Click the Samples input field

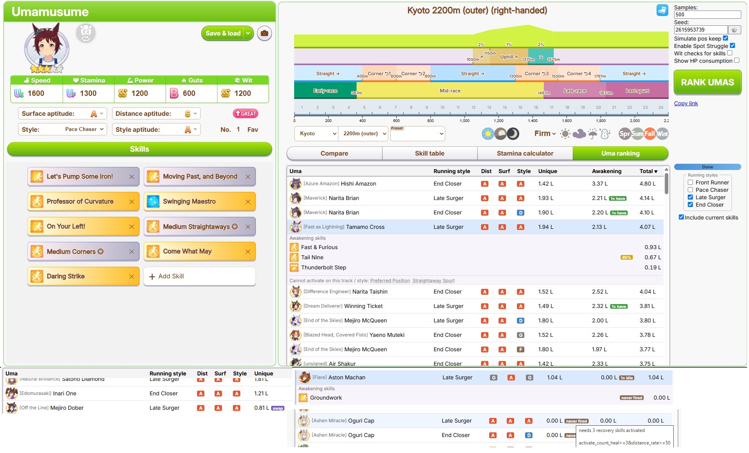707,15
